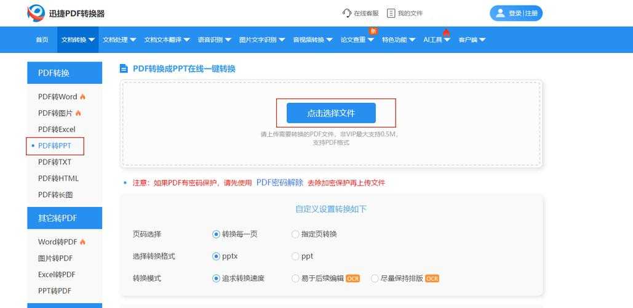The height and width of the screenshot is (308, 633).
Task: Click the 新 badge above 论文查重
Action: click(373, 31)
